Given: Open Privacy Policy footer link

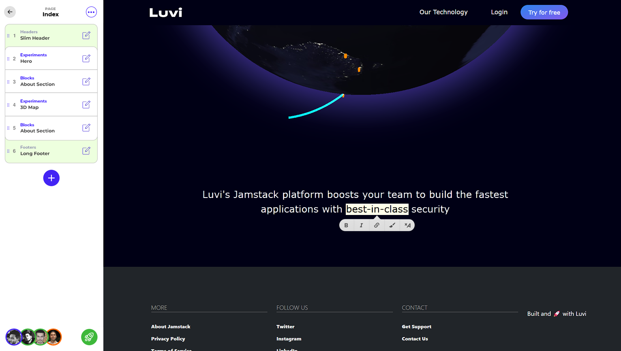Looking at the screenshot, I should pyautogui.click(x=168, y=339).
